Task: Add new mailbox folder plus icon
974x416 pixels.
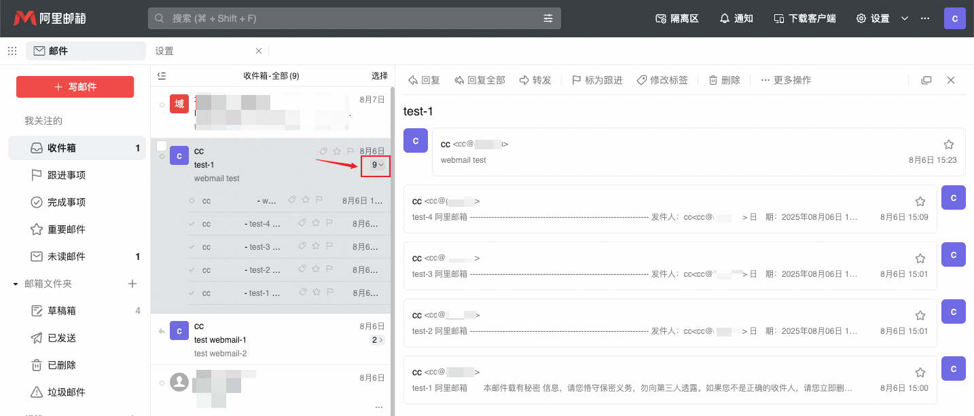Action: coord(132,284)
